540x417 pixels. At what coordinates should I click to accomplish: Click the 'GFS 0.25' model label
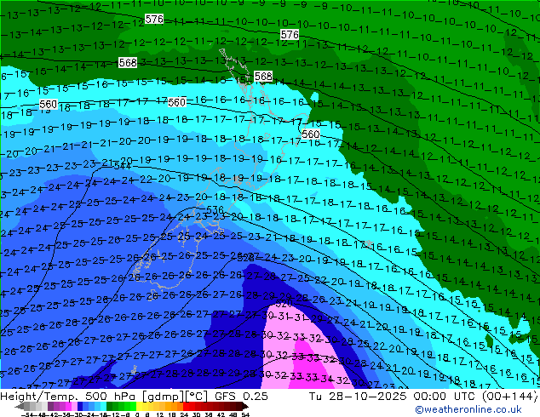(x=241, y=397)
